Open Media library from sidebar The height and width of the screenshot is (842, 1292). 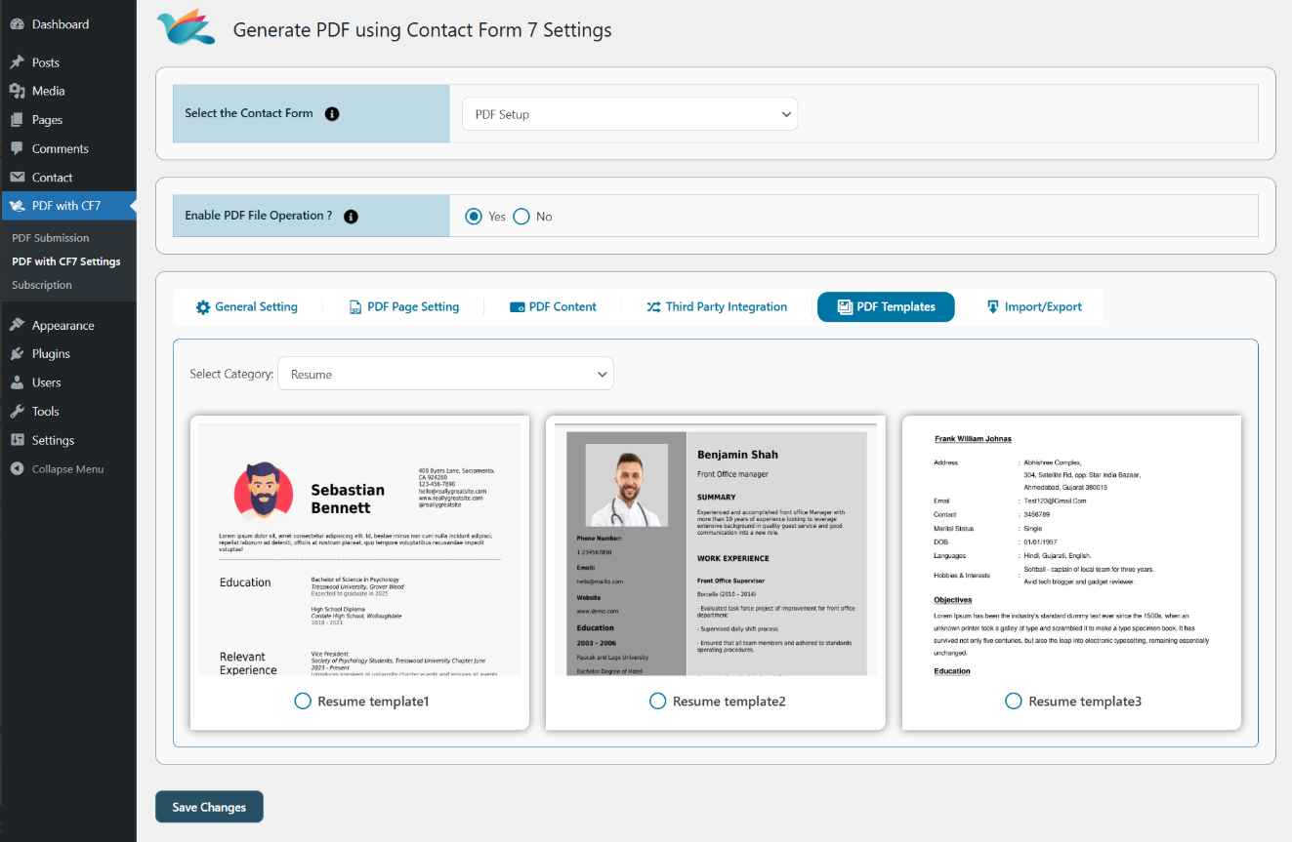coord(46,91)
